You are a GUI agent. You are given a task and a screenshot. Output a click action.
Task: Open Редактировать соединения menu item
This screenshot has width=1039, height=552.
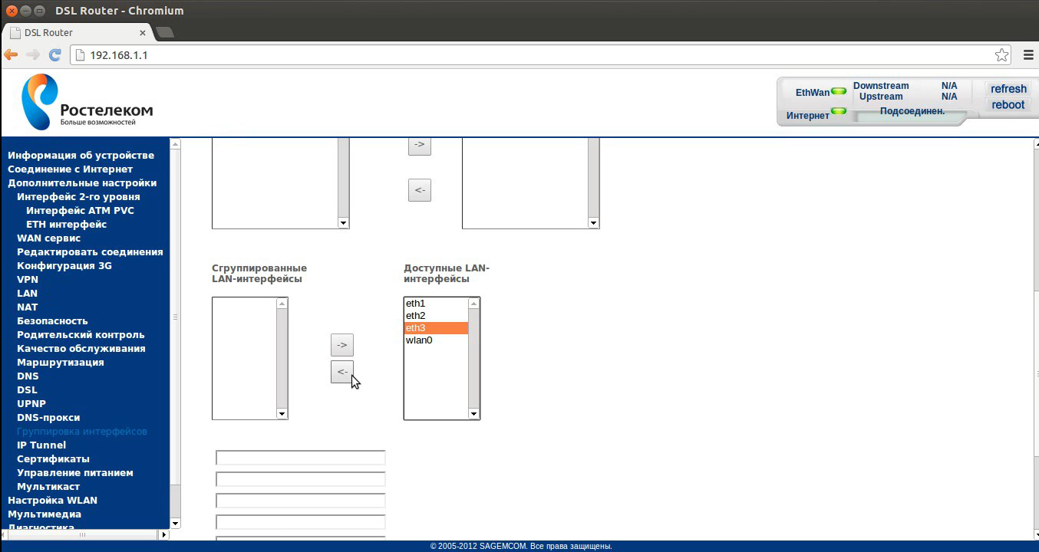(x=90, y=251)
